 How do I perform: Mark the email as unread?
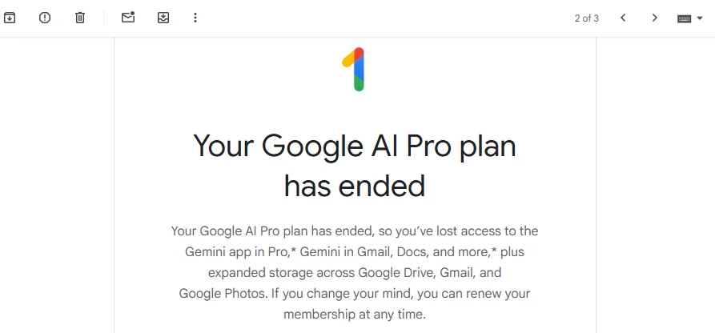pos(128,18)
